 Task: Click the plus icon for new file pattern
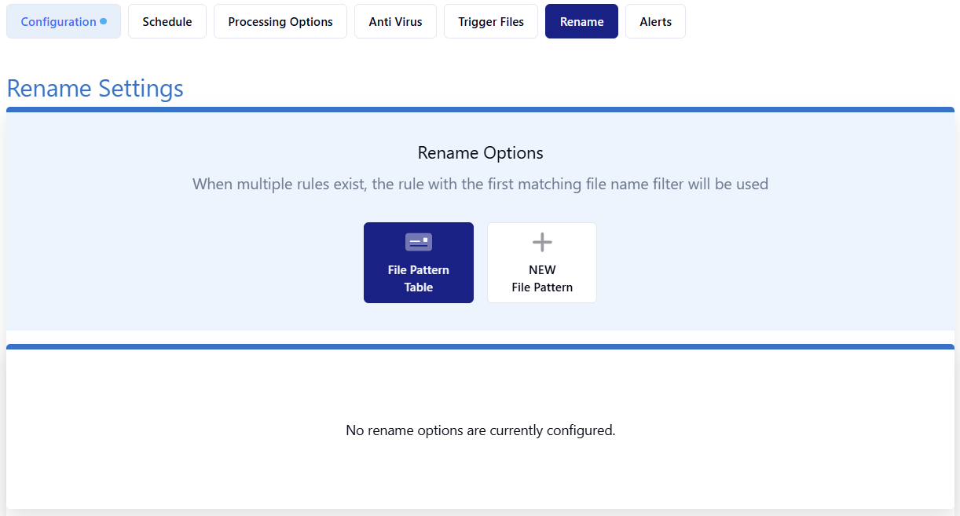(542, 242)
